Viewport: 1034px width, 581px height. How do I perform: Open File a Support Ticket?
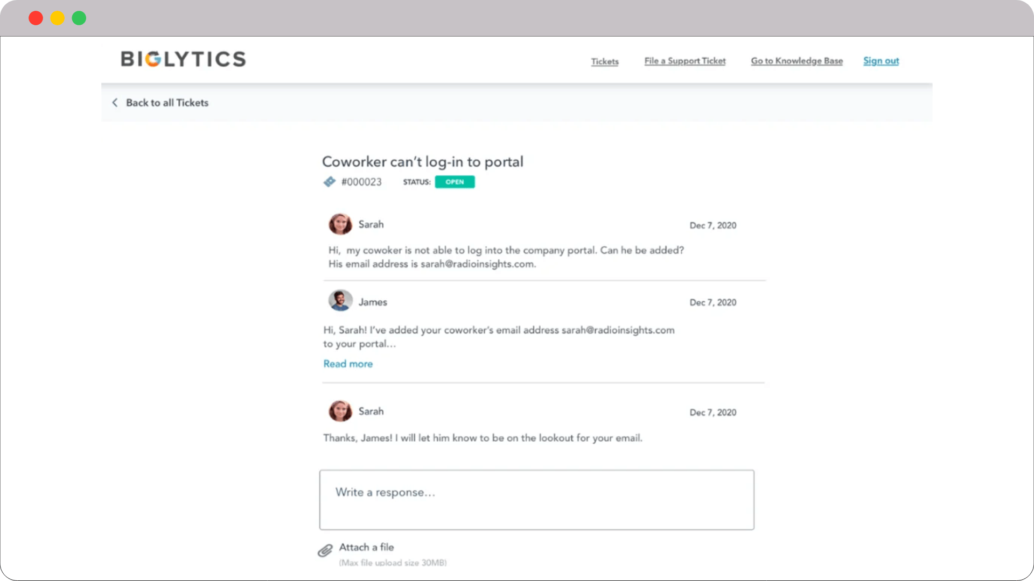tap(684, 61)
